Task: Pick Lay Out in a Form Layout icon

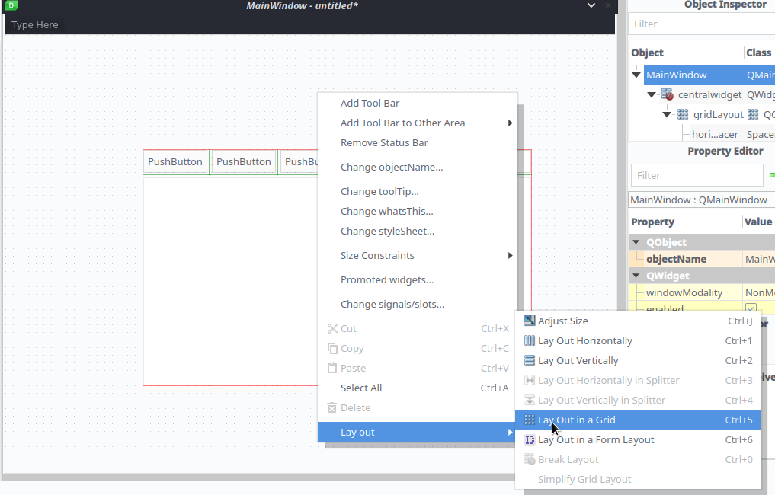Action: point(530,440)
